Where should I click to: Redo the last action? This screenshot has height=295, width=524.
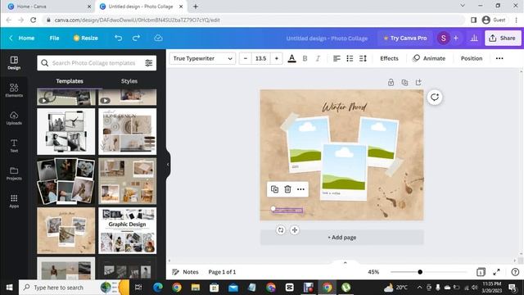136,39
